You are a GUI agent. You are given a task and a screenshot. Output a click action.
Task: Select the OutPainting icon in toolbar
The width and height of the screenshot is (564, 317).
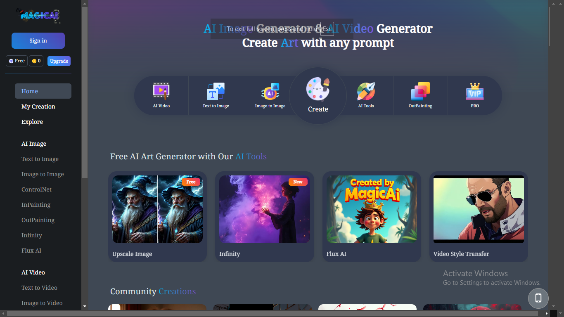pos(420,92)
